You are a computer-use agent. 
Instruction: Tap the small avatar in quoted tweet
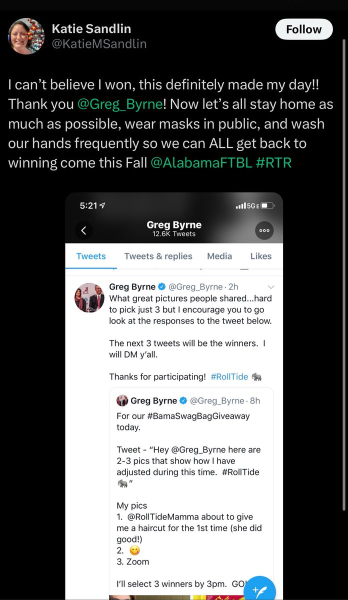[x=122, y=400]
